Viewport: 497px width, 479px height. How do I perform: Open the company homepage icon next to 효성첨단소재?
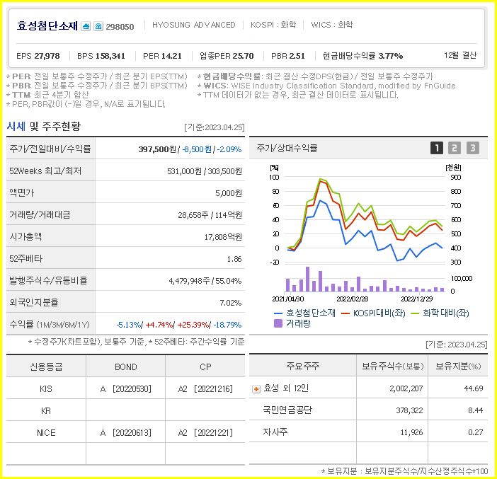pyautogui.click(x=86, y=26)
